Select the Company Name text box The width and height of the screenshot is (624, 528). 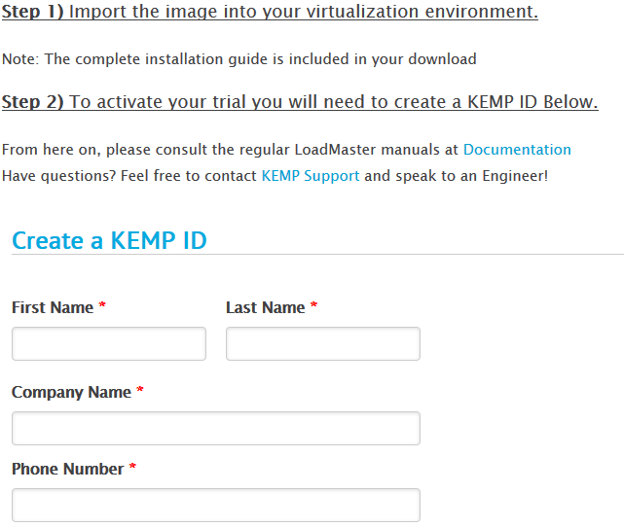point(216,428)
